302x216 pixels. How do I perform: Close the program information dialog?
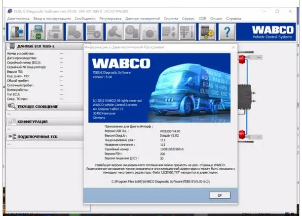tap(233, 47)
